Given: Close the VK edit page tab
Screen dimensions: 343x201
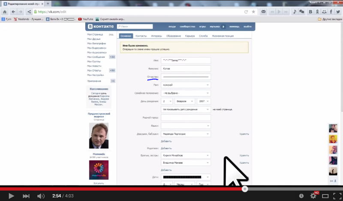Looking at the screenshot, I should pos(42,4).
